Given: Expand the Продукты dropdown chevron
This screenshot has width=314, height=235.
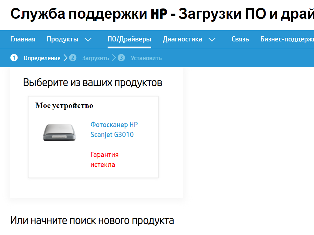Looking at the screenshot, I should [88, 40].
